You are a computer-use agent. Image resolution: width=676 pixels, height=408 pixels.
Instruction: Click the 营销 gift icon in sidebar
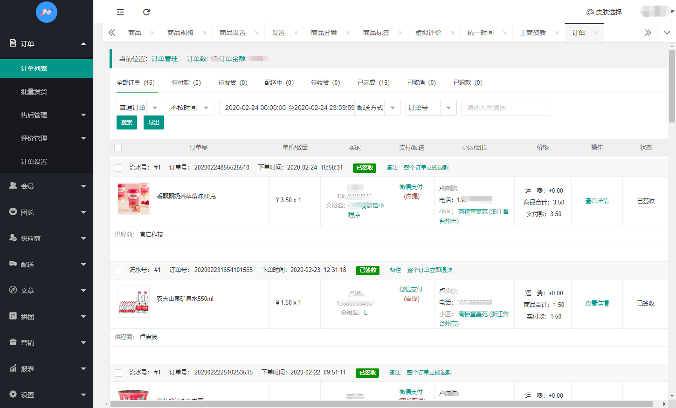click(13, 342)
